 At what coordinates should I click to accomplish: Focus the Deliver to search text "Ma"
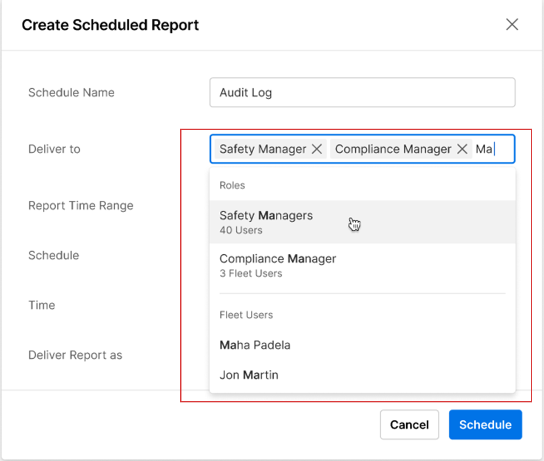click(x=485, y=149)
